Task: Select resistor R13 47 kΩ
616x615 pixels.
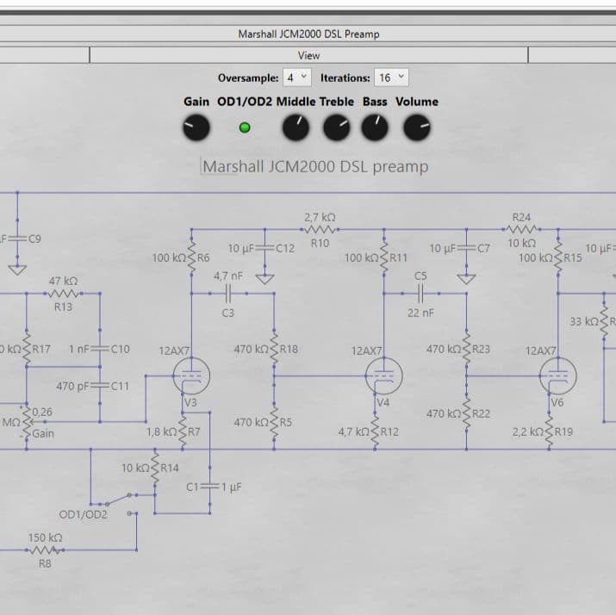Action: [x=63, y=294]
